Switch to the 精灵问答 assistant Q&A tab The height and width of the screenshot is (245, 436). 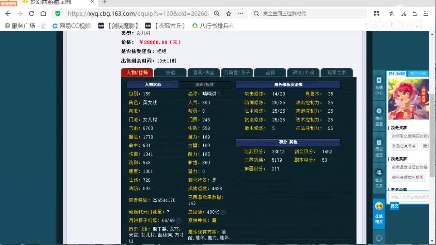tap(418, 73)
